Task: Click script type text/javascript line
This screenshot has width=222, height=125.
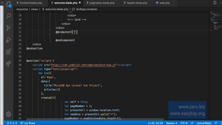Action: 55,69
